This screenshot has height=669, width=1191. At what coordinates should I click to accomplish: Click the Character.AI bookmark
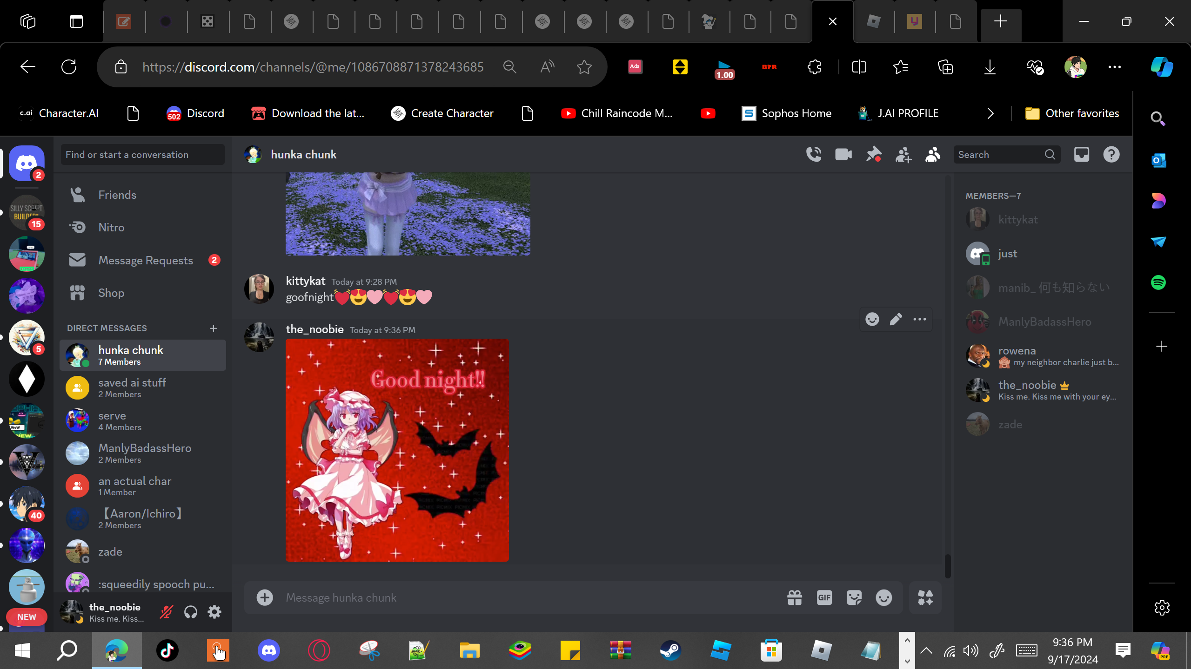click(60, 113)
